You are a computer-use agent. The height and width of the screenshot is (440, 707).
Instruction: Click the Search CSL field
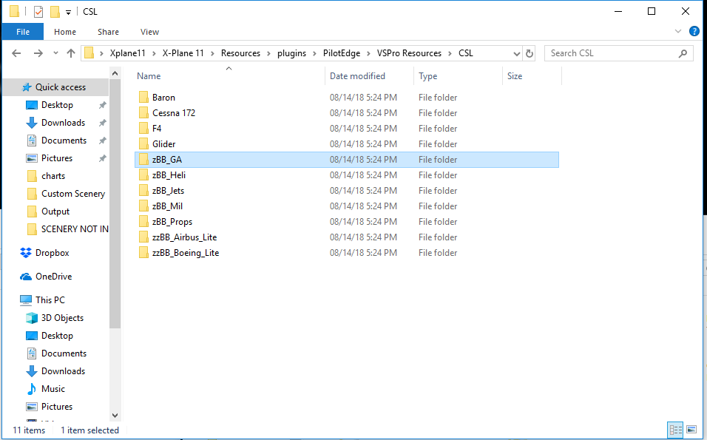pos(612,53)
